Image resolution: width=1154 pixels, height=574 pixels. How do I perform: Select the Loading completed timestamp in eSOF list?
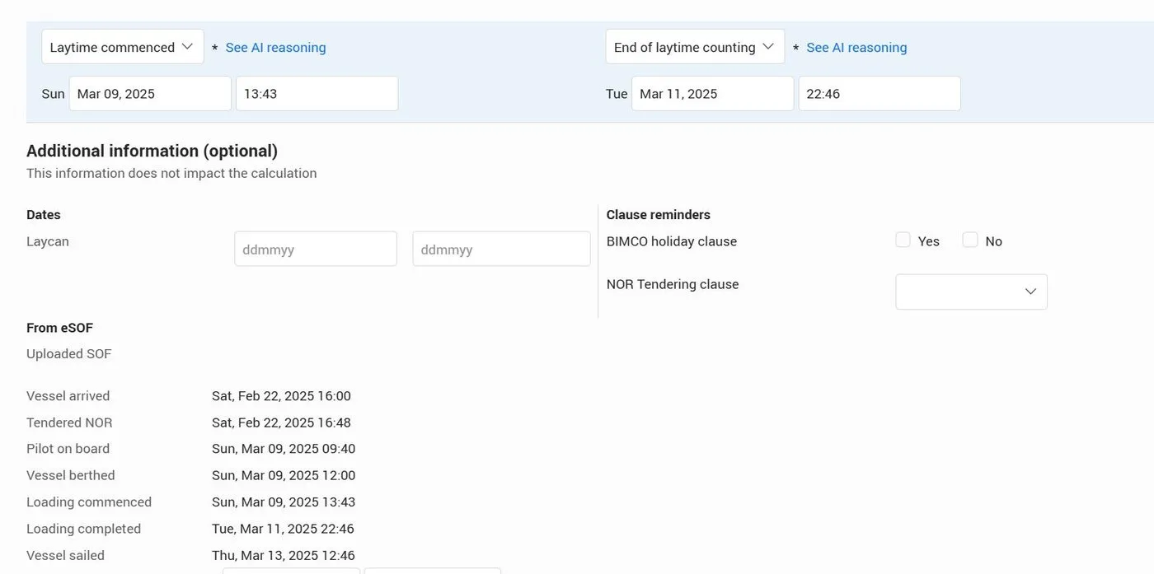point(283,529)
